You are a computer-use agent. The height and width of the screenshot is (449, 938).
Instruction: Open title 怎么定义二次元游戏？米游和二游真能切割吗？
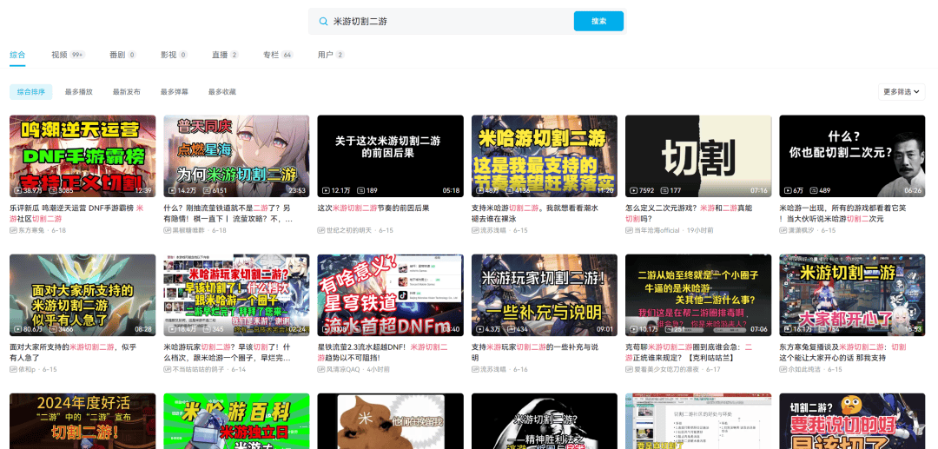tap(689, 214)
